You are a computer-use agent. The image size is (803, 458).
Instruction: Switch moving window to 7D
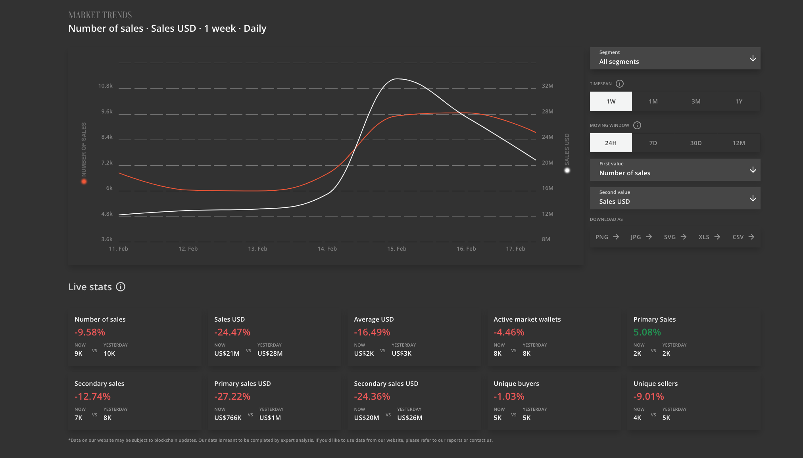pyautogui.click(x=653, y=143)
